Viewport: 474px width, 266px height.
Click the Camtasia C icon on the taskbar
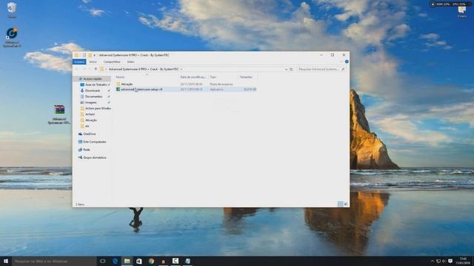click(176, 261)
